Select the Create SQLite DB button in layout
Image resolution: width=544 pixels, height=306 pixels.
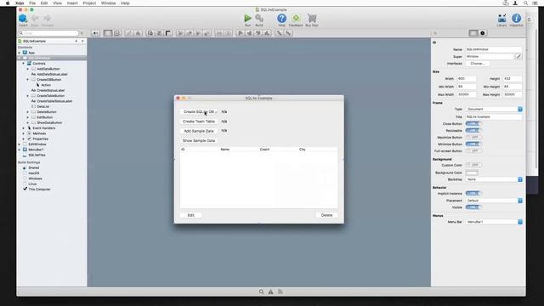(199, 111)
